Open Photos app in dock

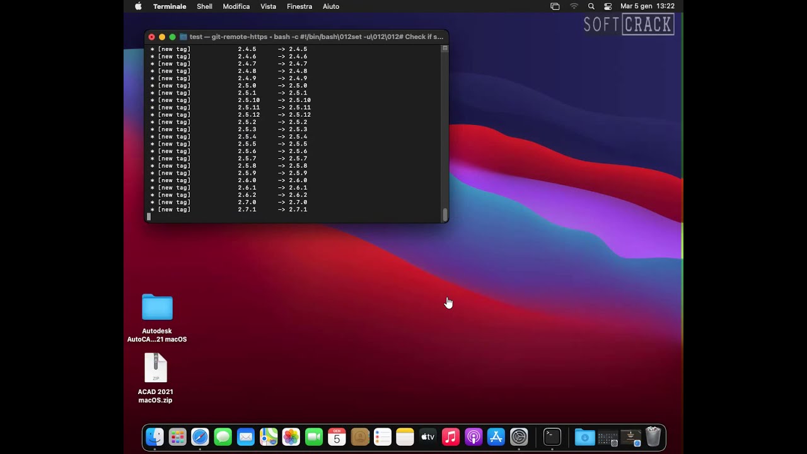[291, 437]
